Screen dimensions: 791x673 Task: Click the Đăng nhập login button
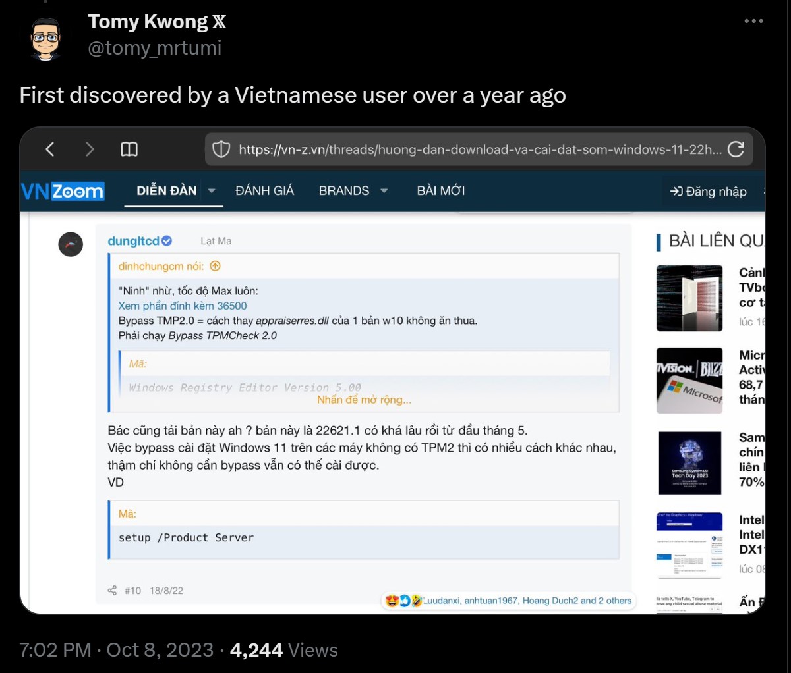[709, 192]
